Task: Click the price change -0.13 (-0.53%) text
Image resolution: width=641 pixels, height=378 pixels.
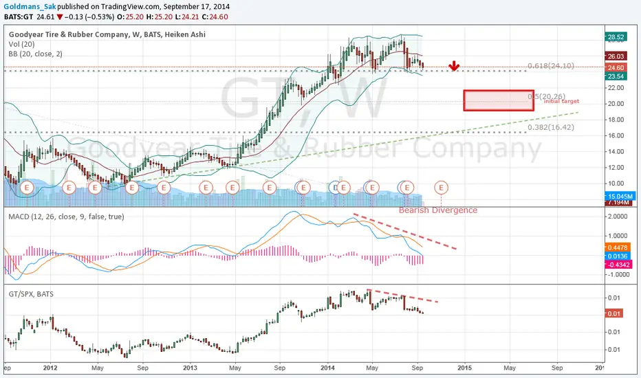Action: pyautogui.click(x=89, y=16)
